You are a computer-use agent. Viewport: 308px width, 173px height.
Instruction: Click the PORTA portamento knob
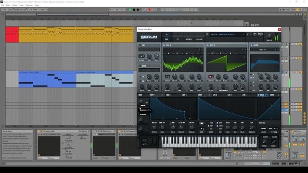[x=265, y=142]
